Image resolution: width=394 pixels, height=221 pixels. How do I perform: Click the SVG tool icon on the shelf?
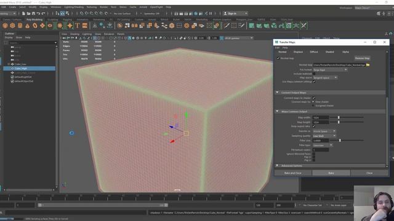[x=85, y=26]
